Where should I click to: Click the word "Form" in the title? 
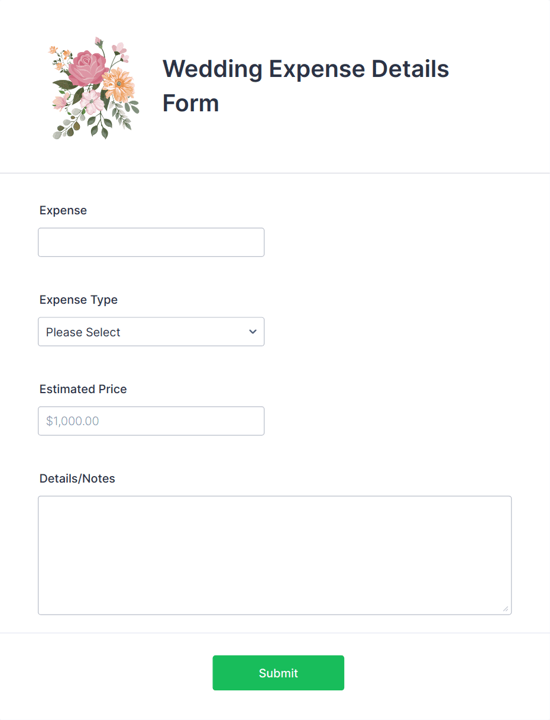(x=191, y=104)
